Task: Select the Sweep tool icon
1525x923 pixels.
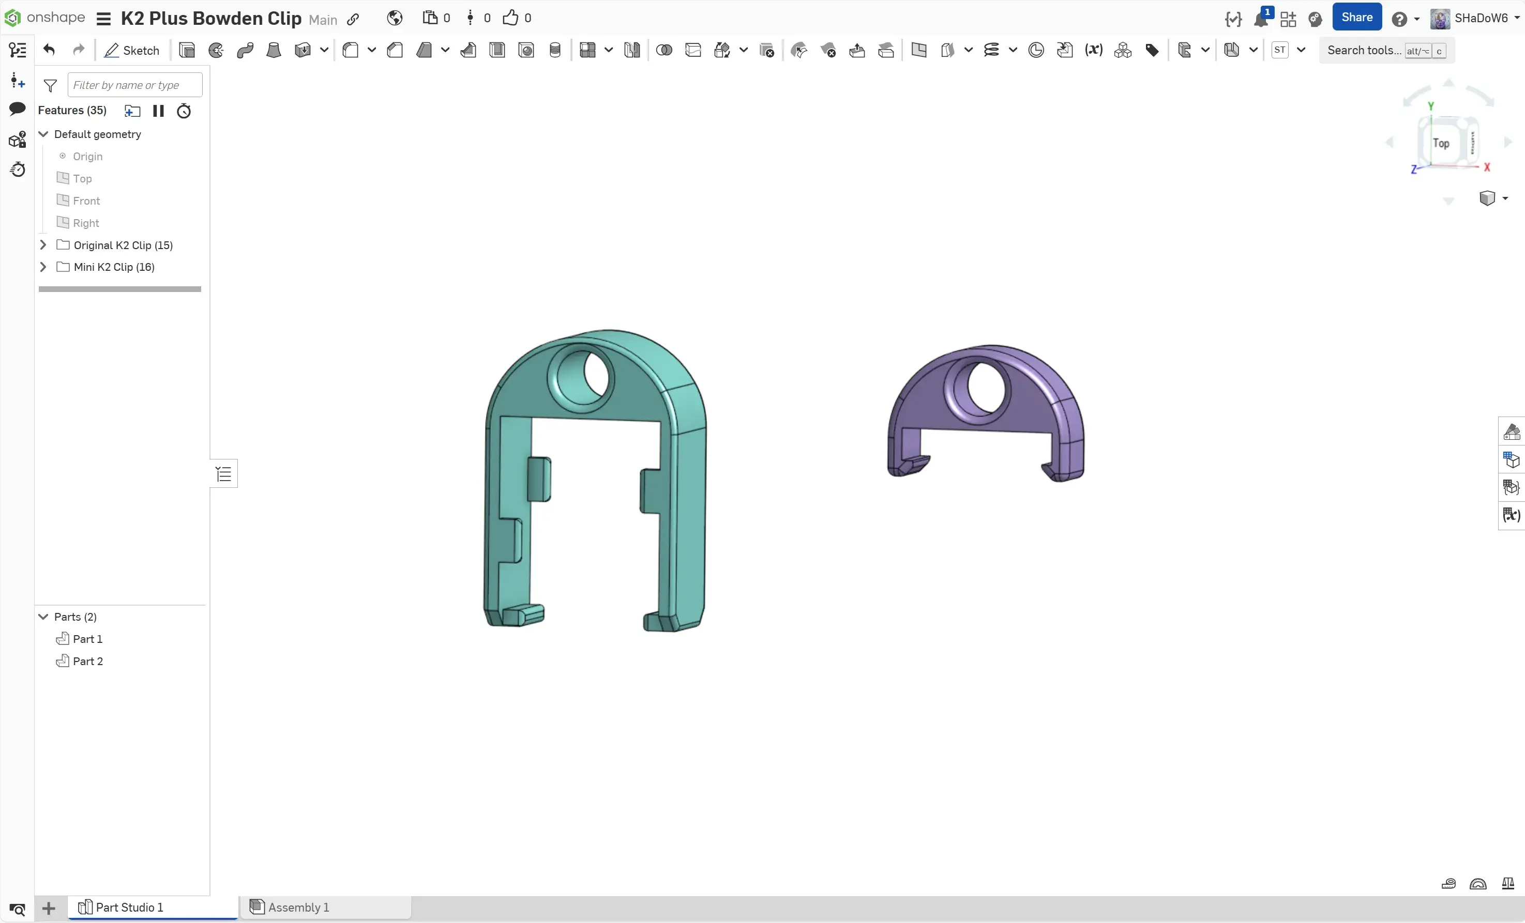Action: [245, 50]
